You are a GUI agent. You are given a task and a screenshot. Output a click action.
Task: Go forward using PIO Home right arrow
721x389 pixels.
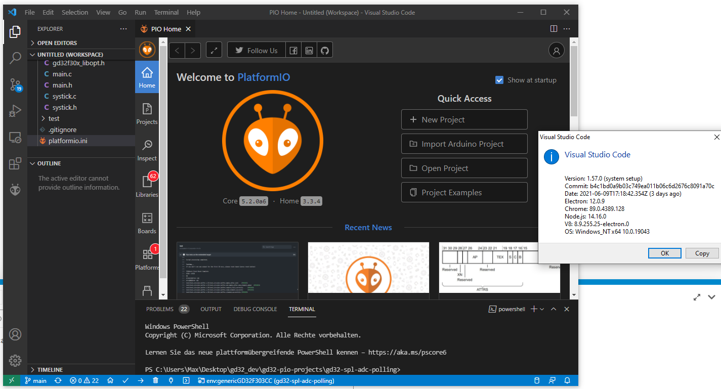point(193,50)
